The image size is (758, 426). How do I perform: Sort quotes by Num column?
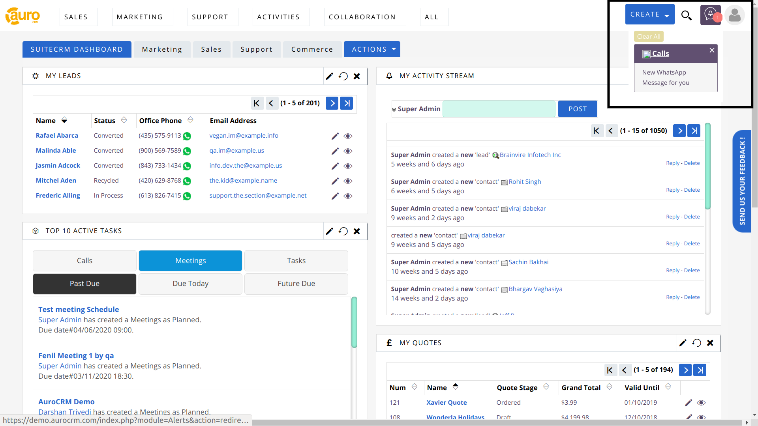[x=414, y=387]
